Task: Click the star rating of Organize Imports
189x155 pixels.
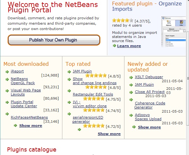Action: 123,21
